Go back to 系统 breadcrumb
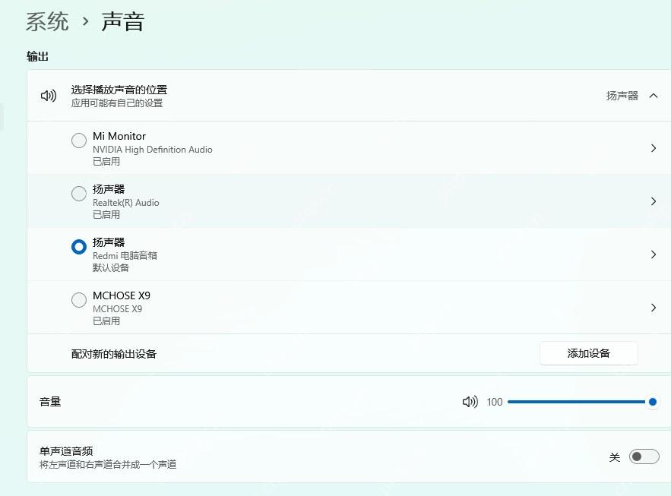The height and width of the screenshot is (496, 671). 47,21
